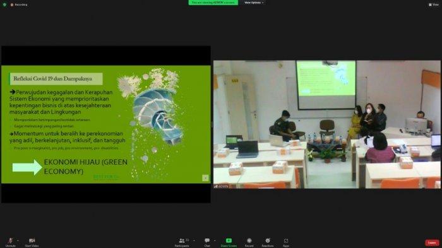Viewport: 442px width, 248px height.
Task: Open audio options arrow beside Unmute
Action: pos(18,240)
